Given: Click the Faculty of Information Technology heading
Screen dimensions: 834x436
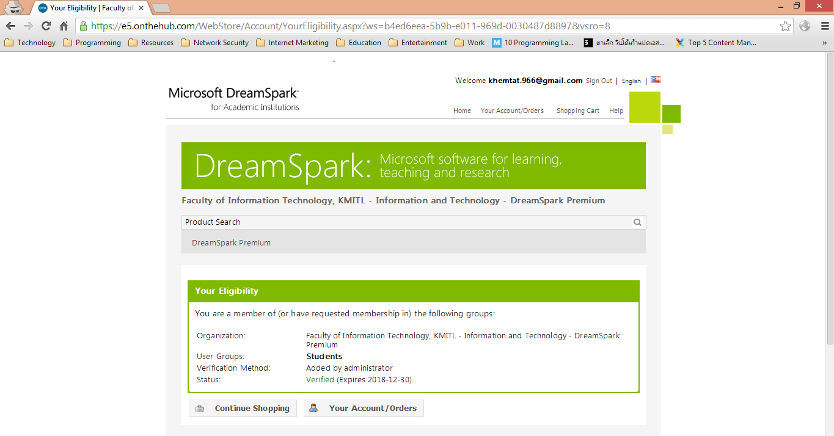Looking at the screenshot, I should coord(393,200).
